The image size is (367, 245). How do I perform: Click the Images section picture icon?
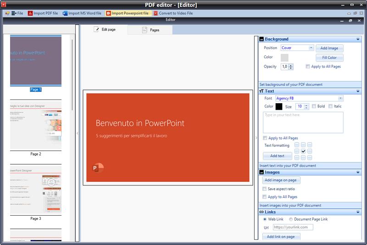point(261,172)
